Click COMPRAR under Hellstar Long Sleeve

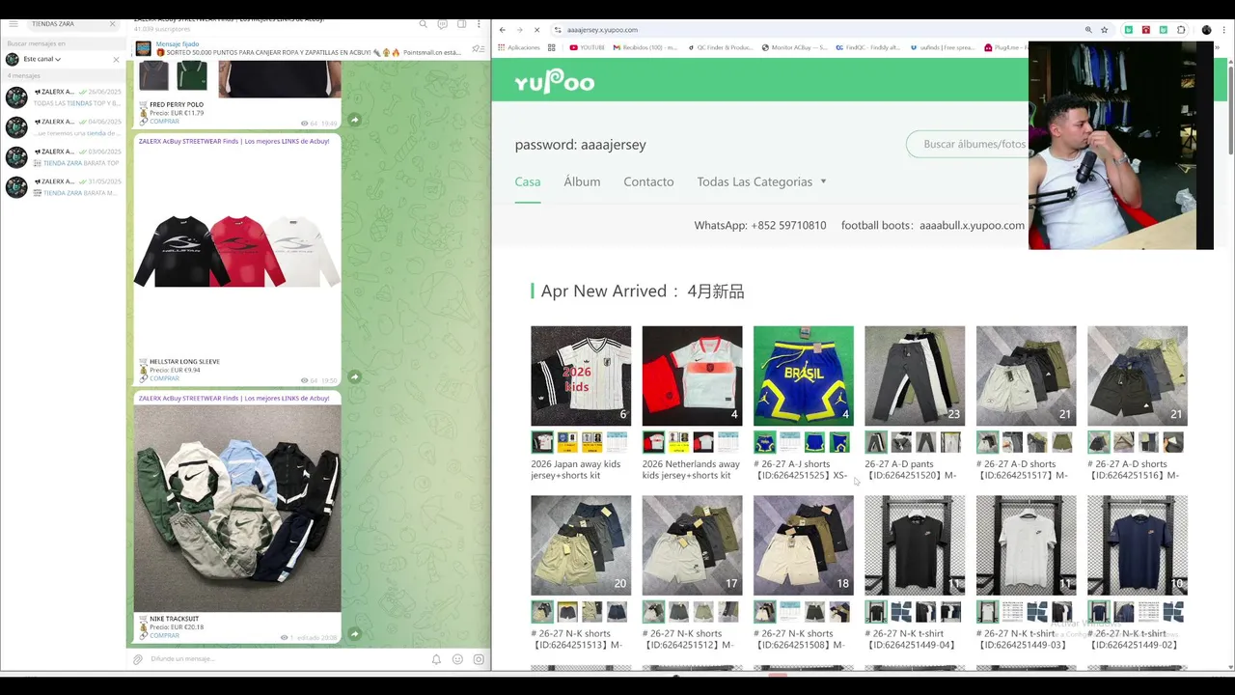pyautogui.click(x=164, y=378)
